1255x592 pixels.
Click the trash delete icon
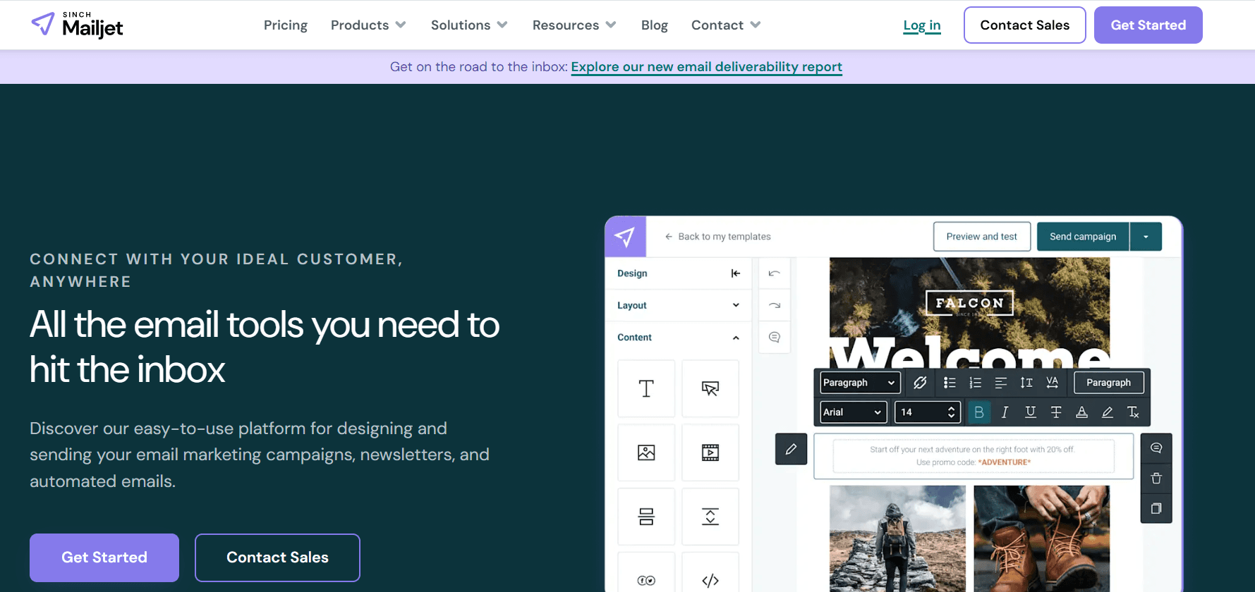1156,479
